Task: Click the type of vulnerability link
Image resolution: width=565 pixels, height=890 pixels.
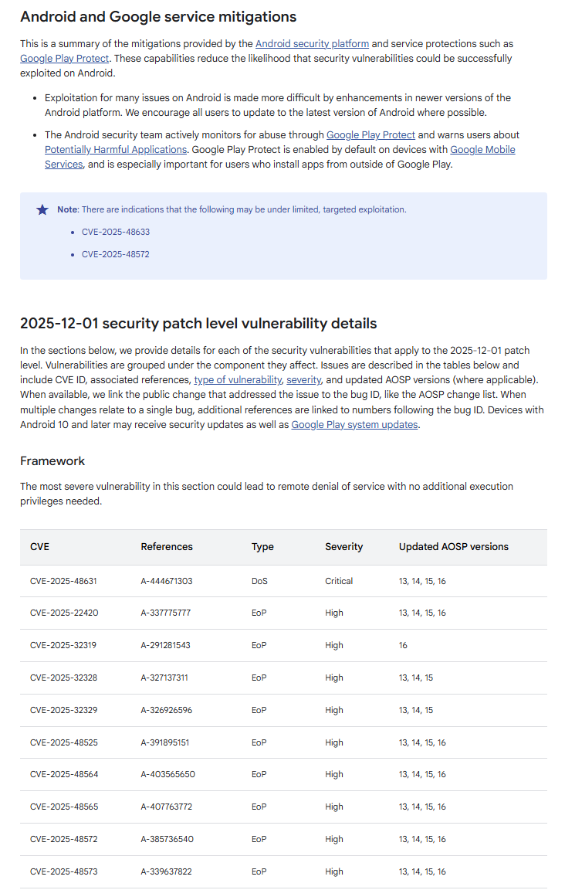Action: point(238,380)
